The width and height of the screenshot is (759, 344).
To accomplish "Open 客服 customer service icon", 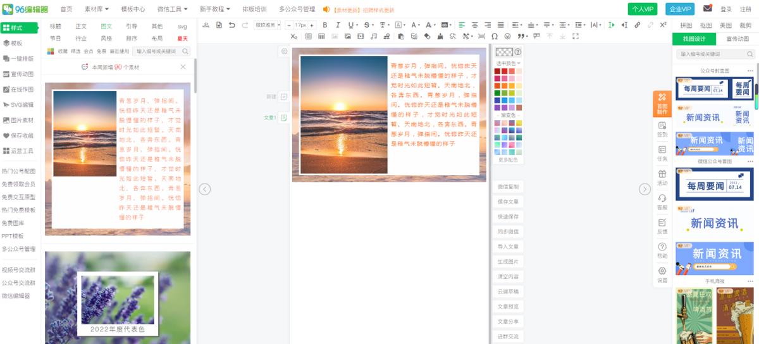I will click(x=662, y=202).
